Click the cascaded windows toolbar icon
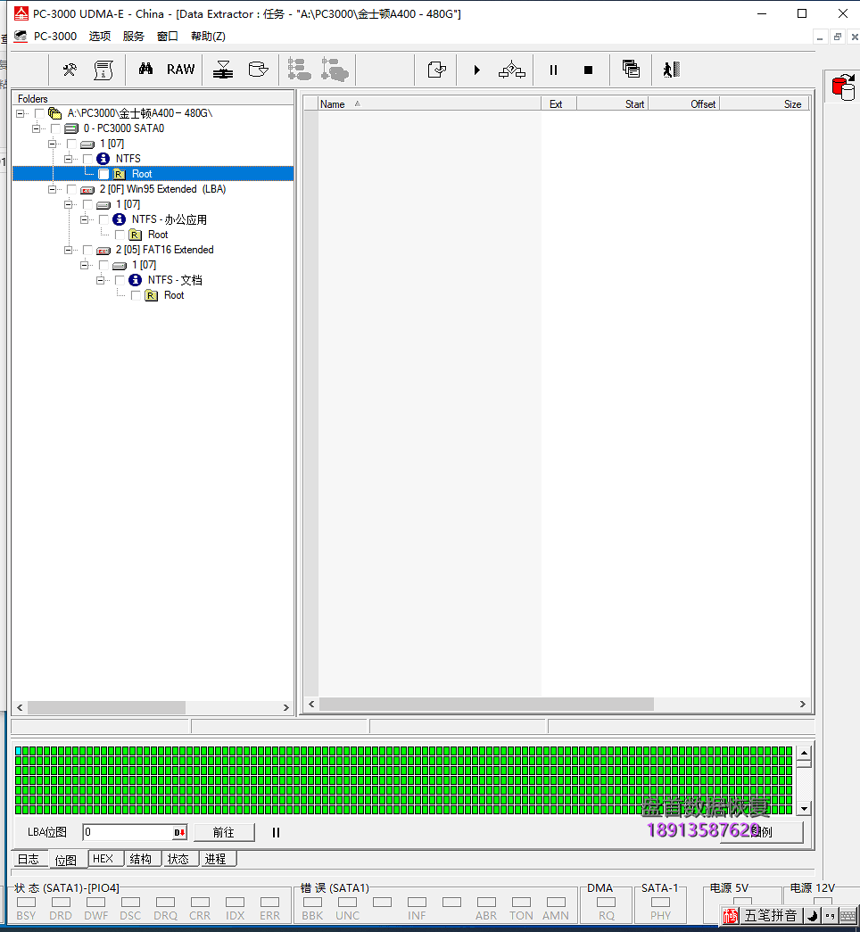 tap(631, 69)
